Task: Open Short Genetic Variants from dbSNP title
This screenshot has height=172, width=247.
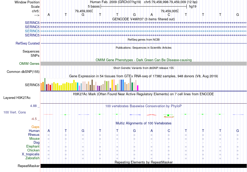Action: (144, 68)
